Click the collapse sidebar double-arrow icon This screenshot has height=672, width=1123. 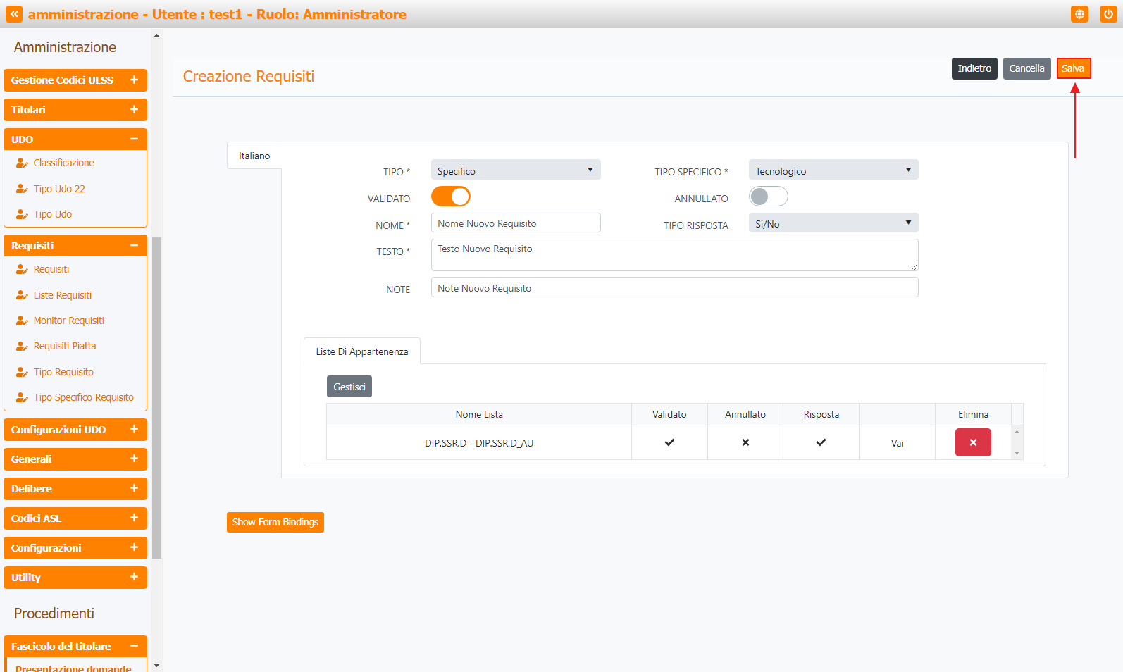tap(14, 14)
